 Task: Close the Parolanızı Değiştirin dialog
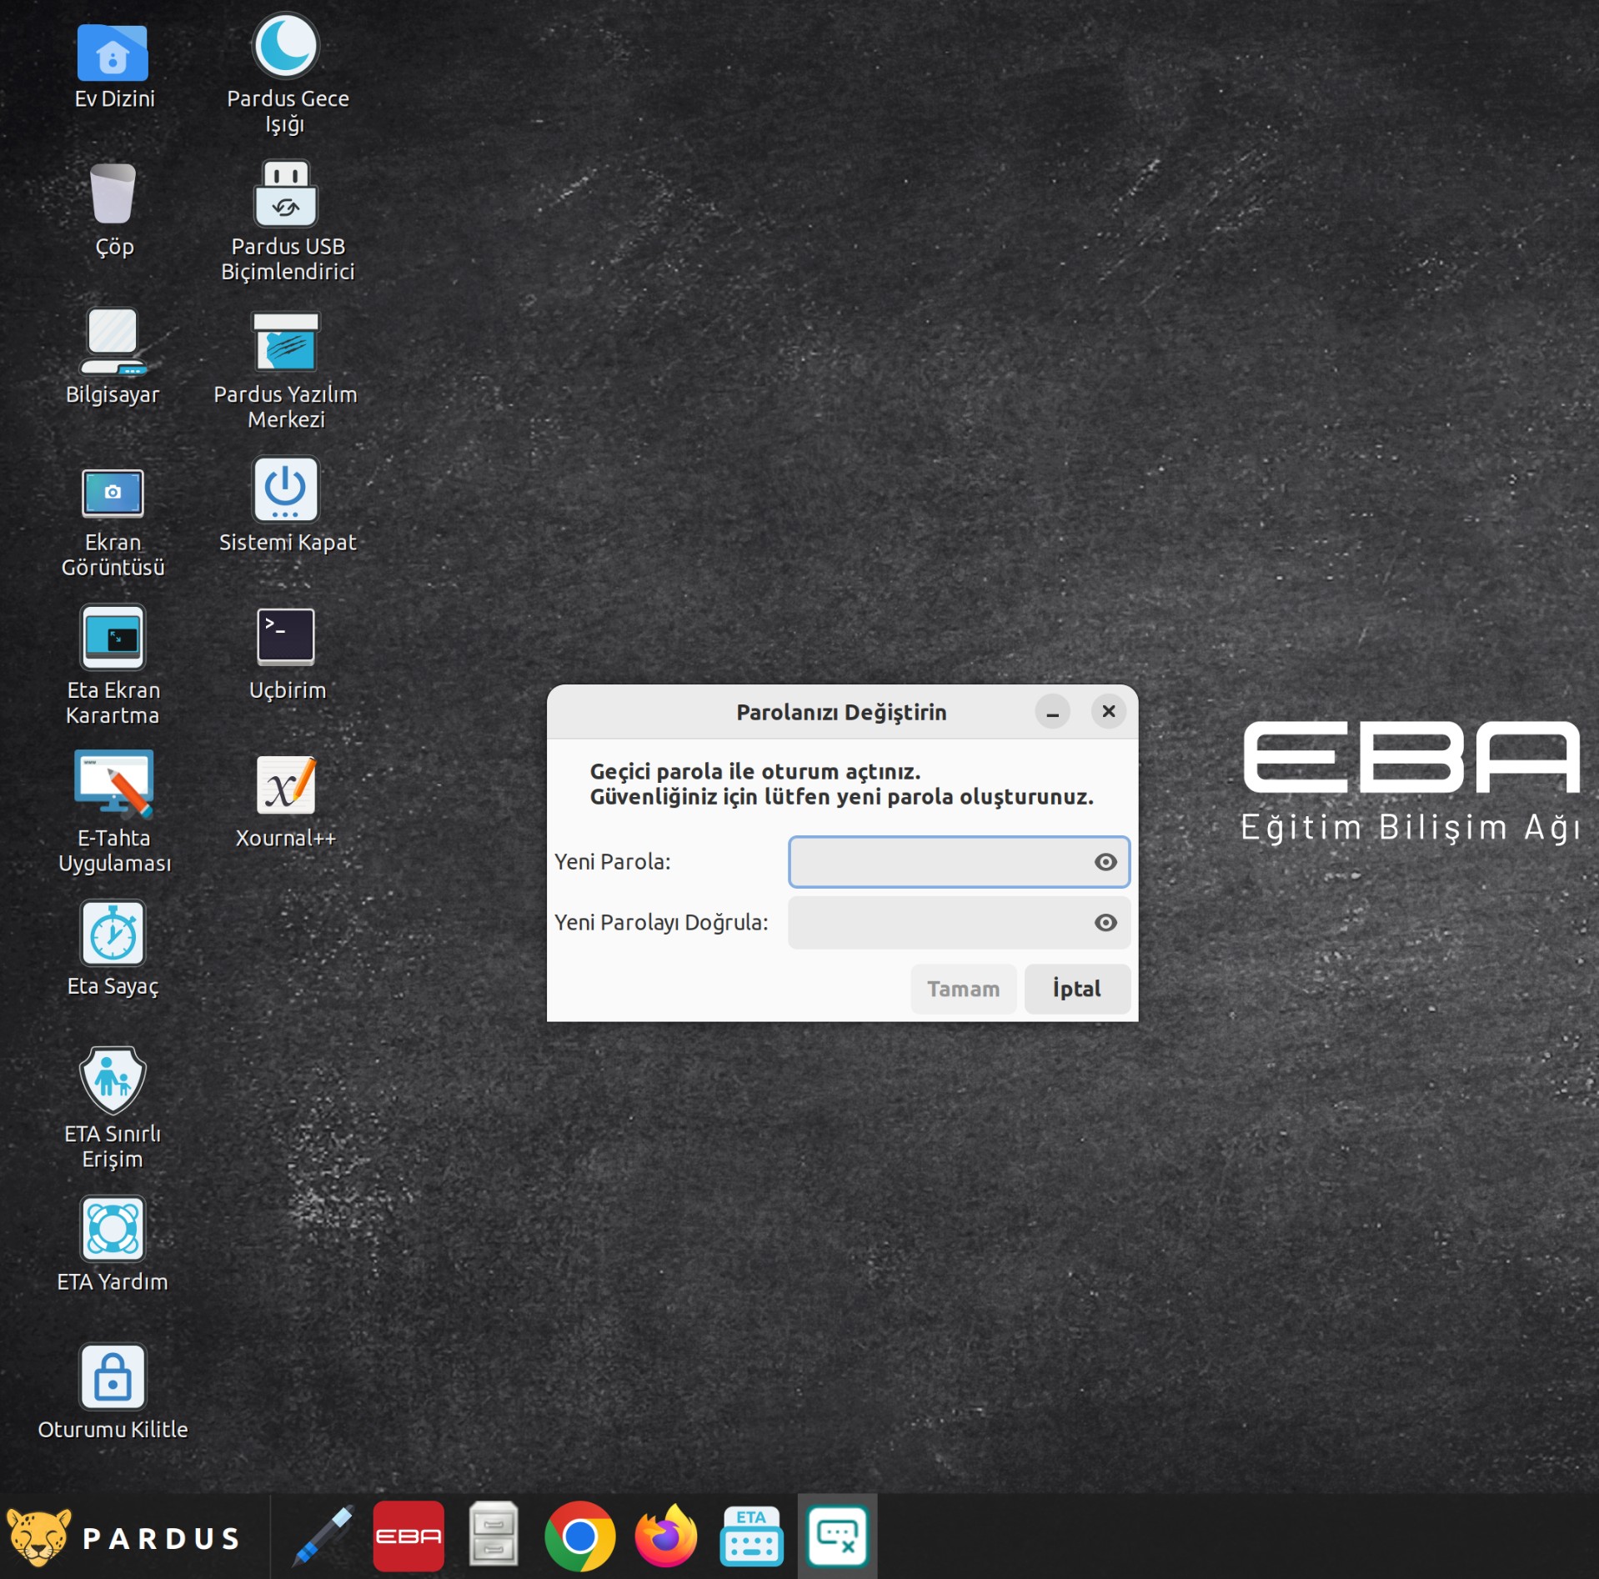1109,712
